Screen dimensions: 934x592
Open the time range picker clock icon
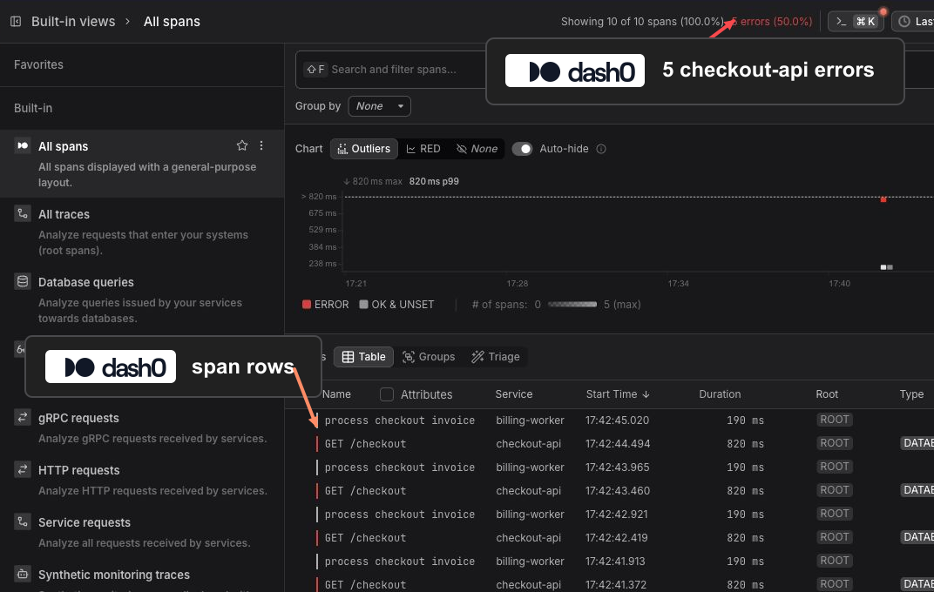tap(904, 22)
